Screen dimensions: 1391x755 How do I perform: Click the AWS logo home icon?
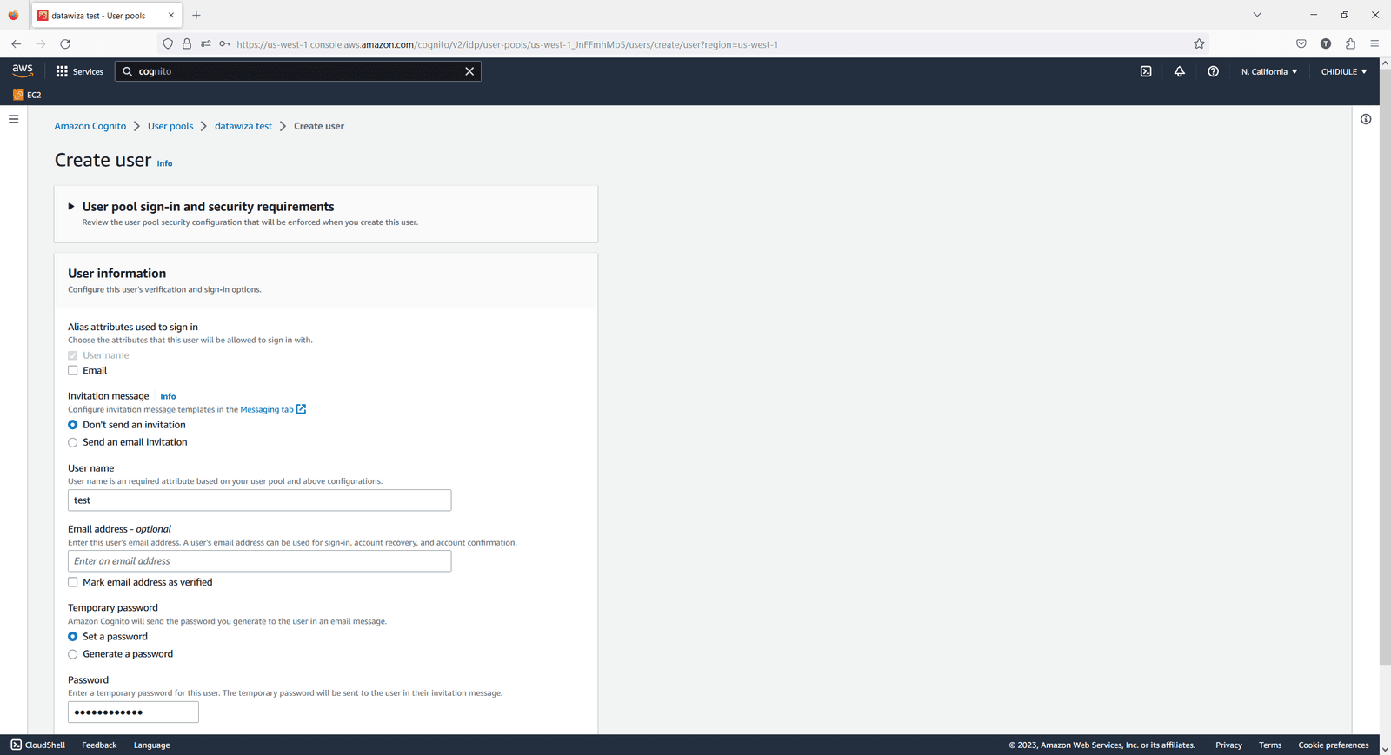(x=23, y=71)
